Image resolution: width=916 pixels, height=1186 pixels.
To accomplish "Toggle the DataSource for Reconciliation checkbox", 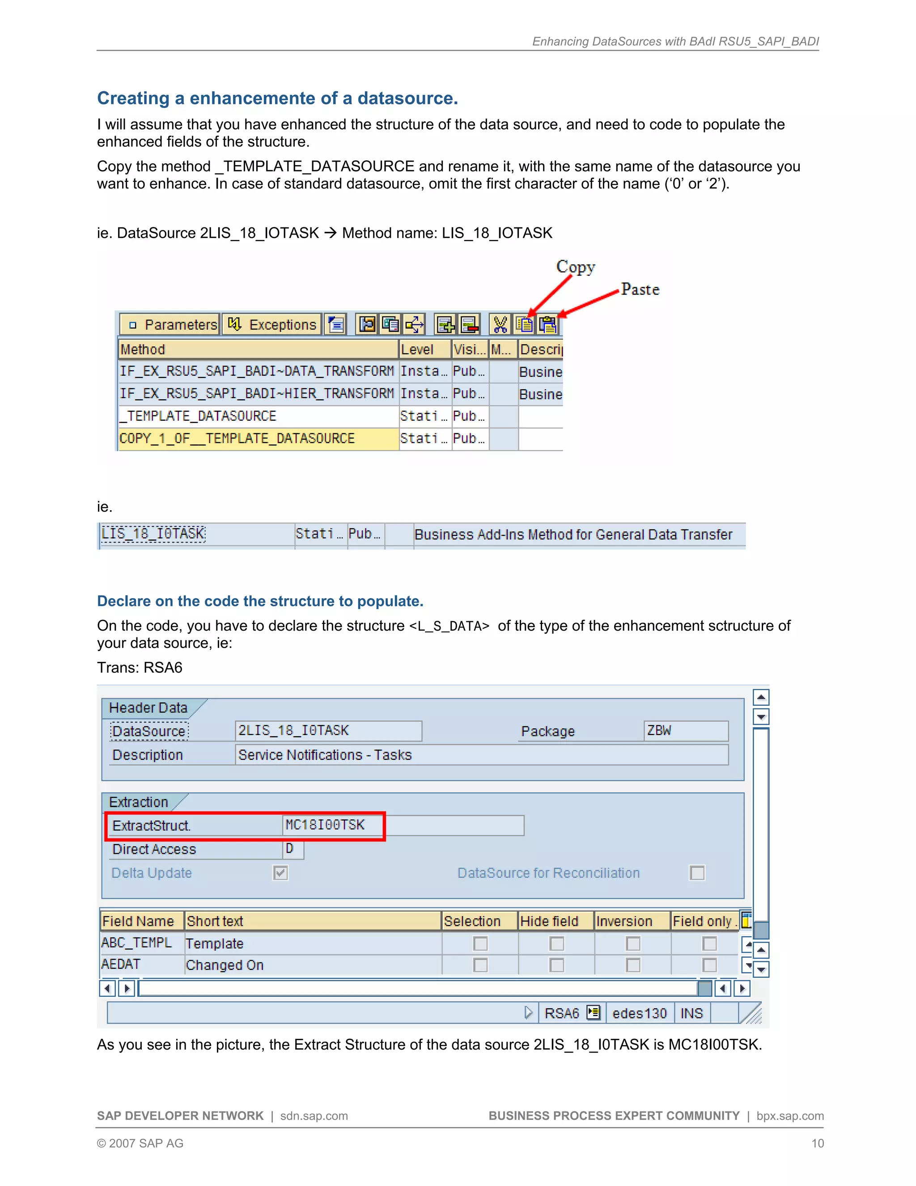I will tap(697, 873).
